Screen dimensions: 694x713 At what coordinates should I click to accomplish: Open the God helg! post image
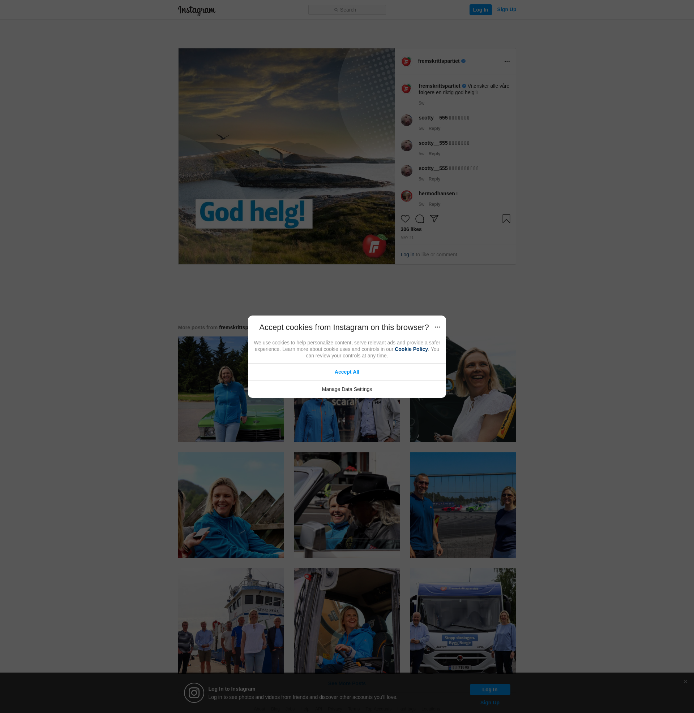(287, 156)
